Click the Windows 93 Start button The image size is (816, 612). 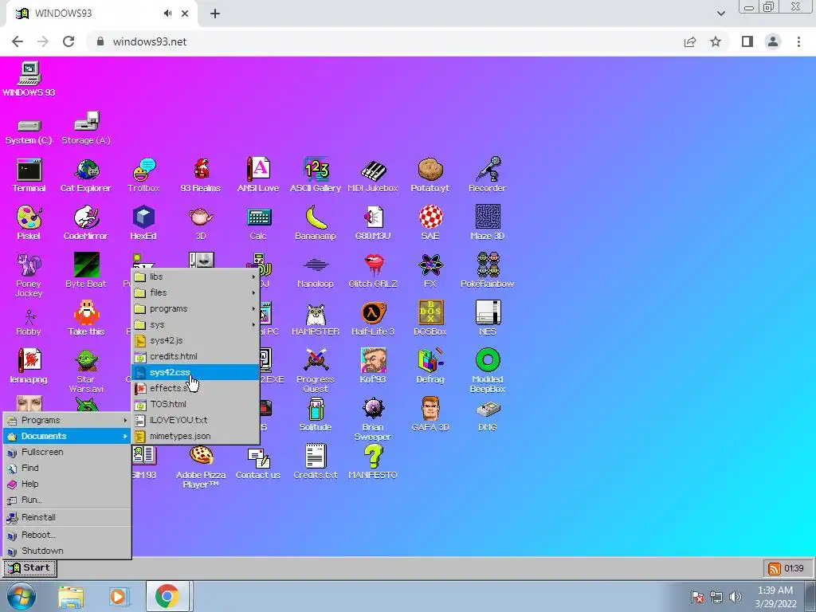coord(29,568)
